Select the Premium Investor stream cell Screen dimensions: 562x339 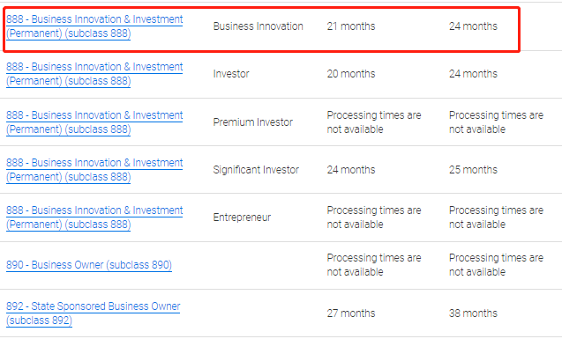[253, 122]
